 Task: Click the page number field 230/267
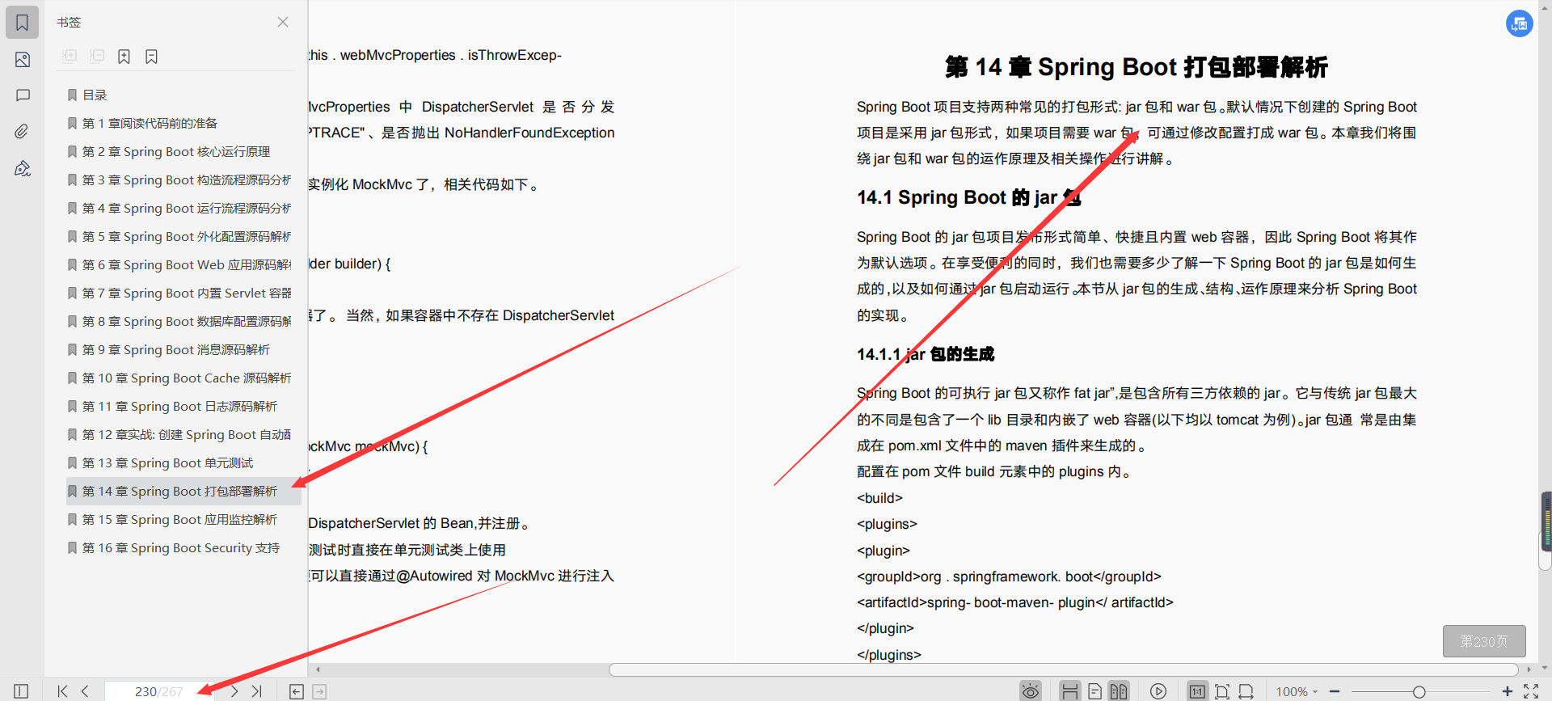coord(158,691)
